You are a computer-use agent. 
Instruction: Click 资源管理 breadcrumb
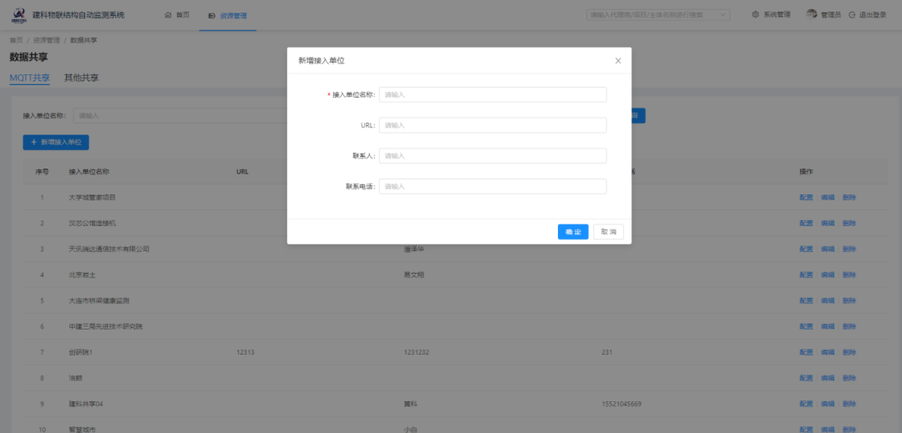pyautogui.click(x=47, y=40)
